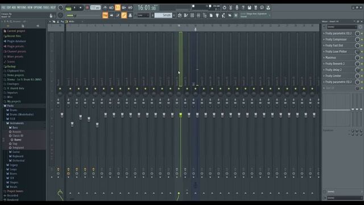
Task: Click the 16:01:00 time display
Action: [x=147, y=7]
